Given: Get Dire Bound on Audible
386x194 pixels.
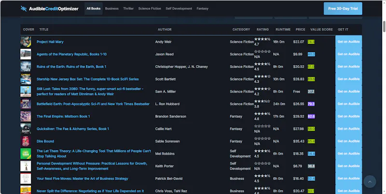Looking at the screenshot, I should 348,141.
